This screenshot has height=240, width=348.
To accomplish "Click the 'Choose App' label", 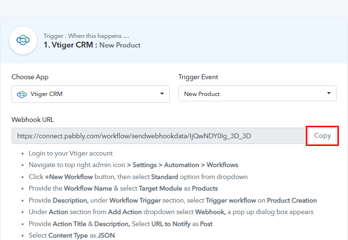I will (30, 77).
